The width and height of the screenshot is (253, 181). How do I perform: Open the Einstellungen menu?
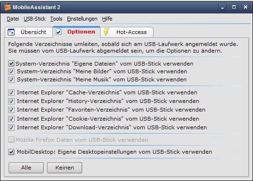(x=82, y=19)
